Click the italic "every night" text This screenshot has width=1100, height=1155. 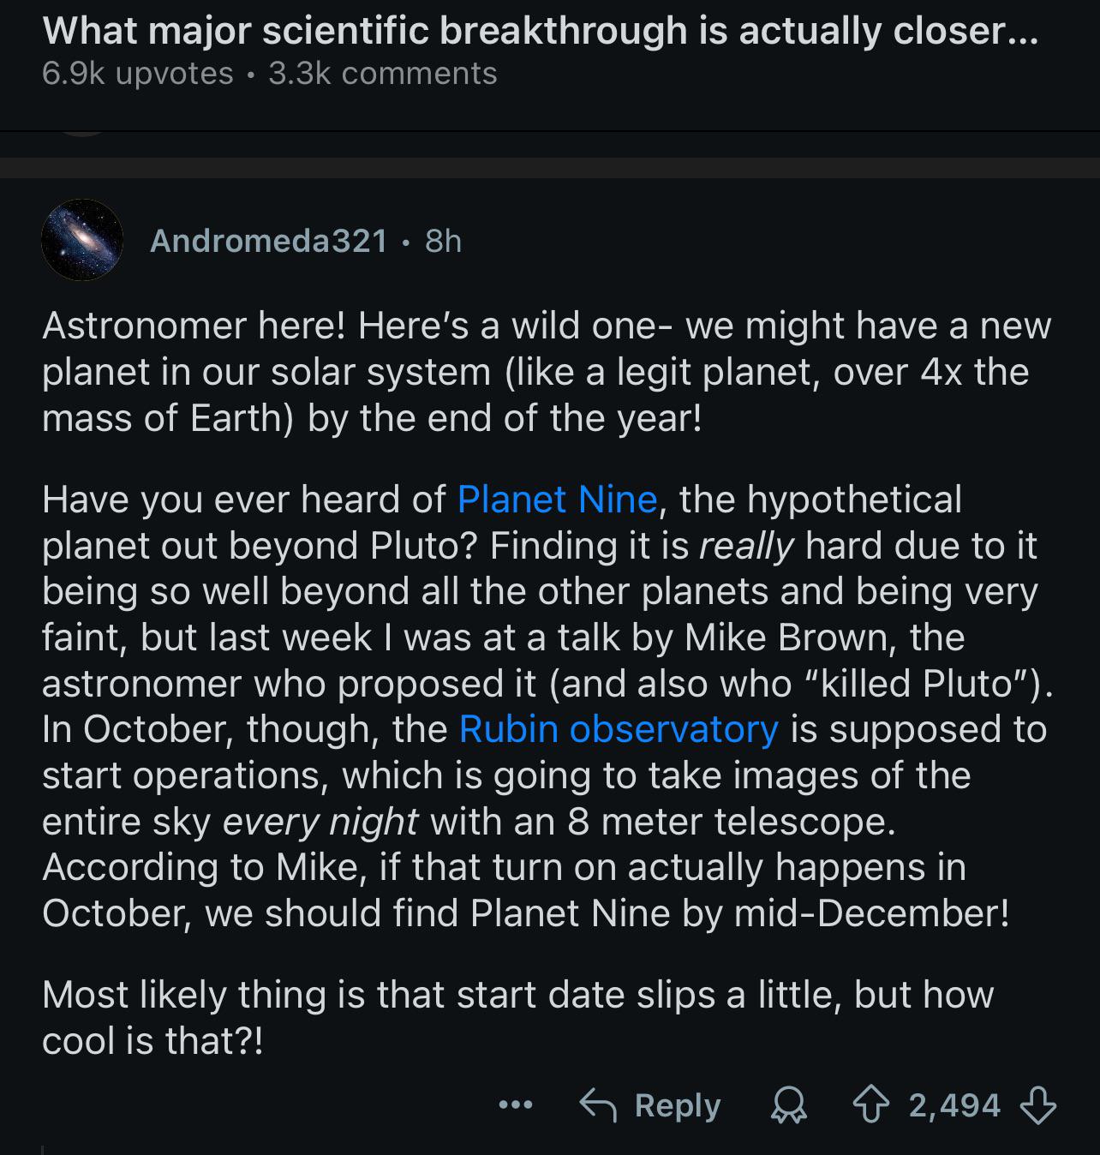pyautogui.click(x=320, y=822)
